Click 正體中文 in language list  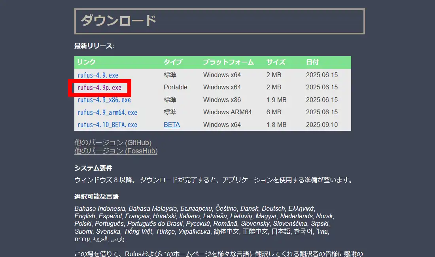pos(255,231)
